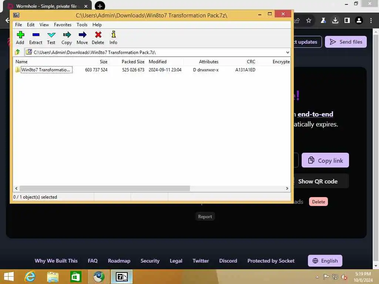The width and height of the screenshot is (379, 284).
Task: Sort by the Attributes column header
Action: click(209, 62)
